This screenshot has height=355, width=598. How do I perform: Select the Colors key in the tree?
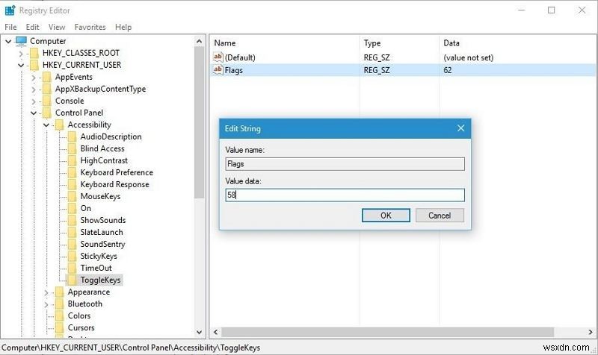[x=79, y=315]
